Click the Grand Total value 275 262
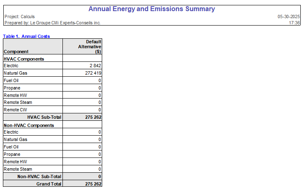Screen dimensions: 302x188 tap(93, 184)
